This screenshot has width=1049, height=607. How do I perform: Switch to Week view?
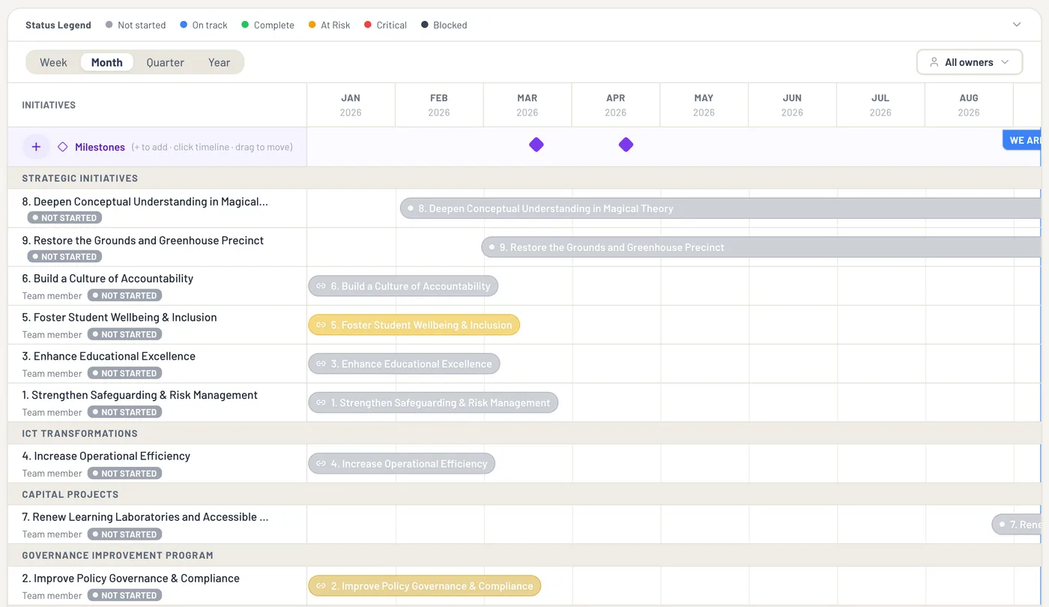[53, 62]
